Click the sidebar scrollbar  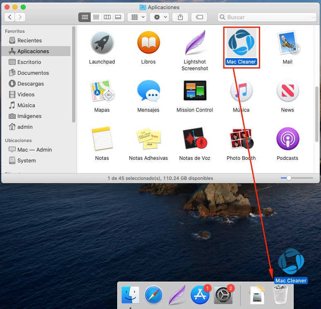74,74
